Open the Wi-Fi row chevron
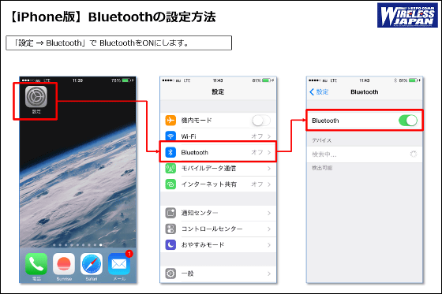The height and width of the screenshot is (294, 442). coord(269,136)
